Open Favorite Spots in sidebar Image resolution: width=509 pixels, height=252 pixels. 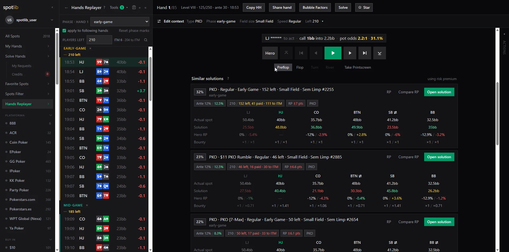point(28,84)
